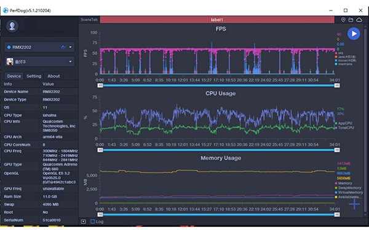This screenshot has width=369, height=230.
Task: Click Memory Usage chart left range handle
Action: pyautogui.click(x=100, y=215)
